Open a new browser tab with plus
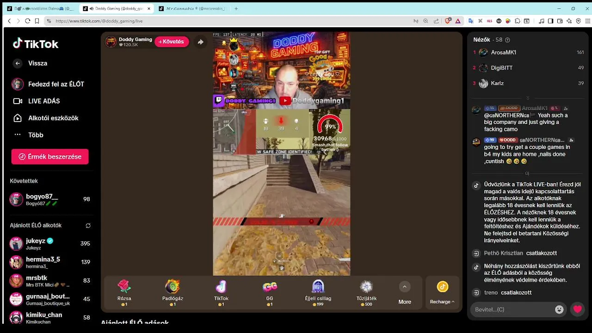The height and width of the screenshot is (333, 592). click(x=236, y=8)
